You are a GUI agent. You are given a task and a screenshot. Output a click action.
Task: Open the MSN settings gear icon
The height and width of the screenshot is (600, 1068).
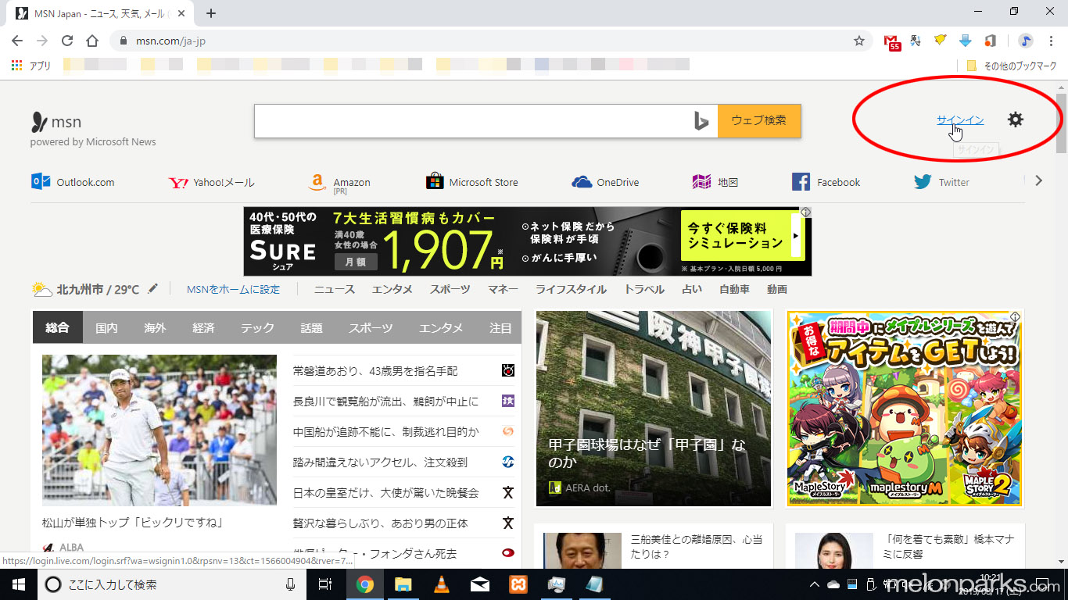pos(1015,120)
